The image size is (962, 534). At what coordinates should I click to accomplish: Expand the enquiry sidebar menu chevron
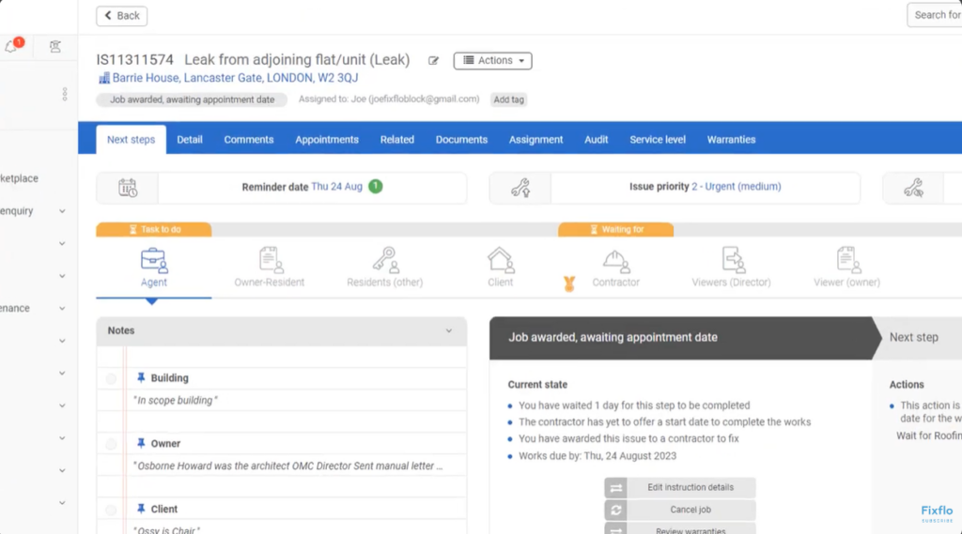point(62,211)
